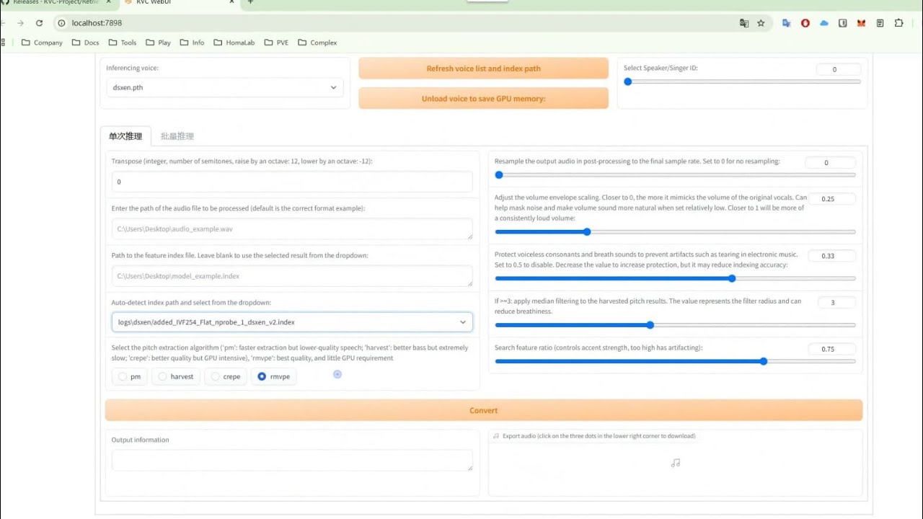This screenshot has width=923, height=519.
Task: Bookmark this page with the star icon
Action: point(761,23)
